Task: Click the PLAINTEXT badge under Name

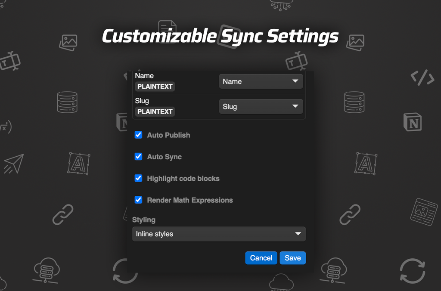Action: [x=155, y=87]
